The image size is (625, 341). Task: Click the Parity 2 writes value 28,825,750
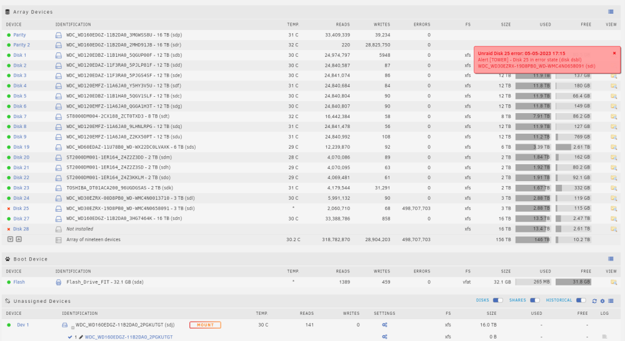click(378, 45)
